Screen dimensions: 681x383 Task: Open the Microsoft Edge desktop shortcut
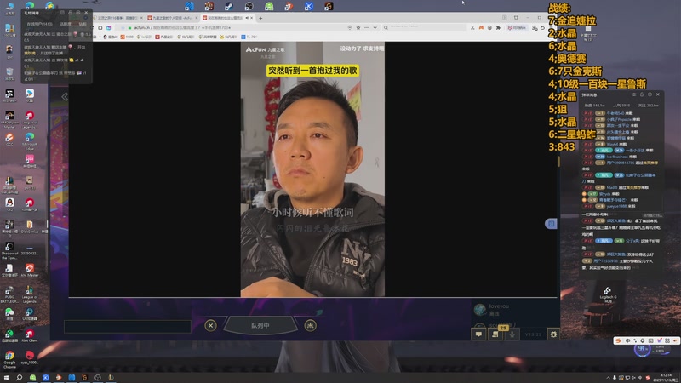pos(30,141)
